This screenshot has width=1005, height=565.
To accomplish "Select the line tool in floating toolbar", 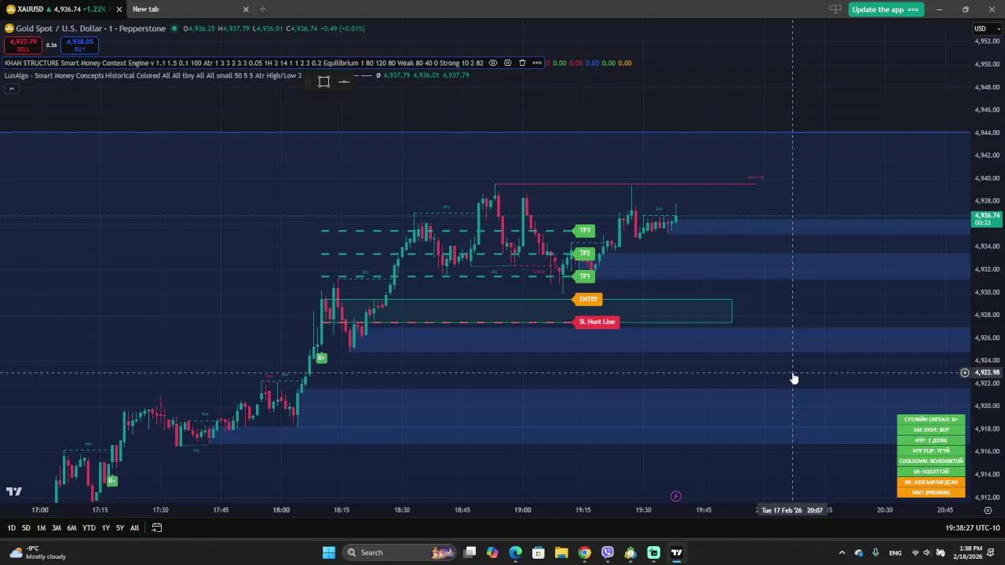I will tap(344, 82).
